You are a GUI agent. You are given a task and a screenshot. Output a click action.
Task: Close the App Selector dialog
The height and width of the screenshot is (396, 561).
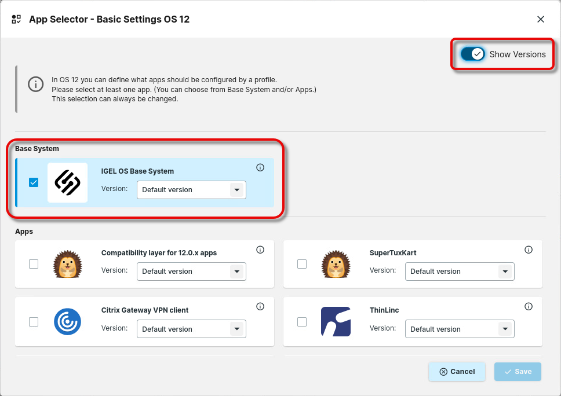click(541, 19)
